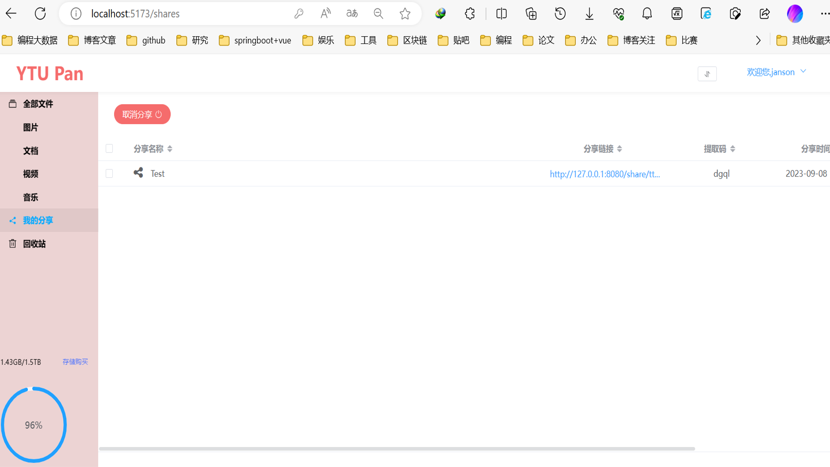Go back to the previous page

11,14
